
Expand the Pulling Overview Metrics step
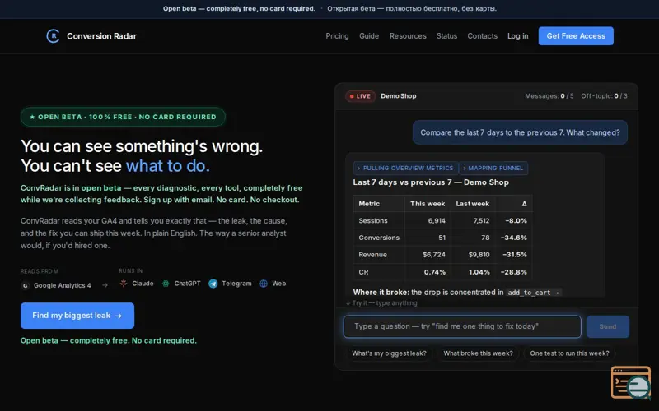point(405,169)
